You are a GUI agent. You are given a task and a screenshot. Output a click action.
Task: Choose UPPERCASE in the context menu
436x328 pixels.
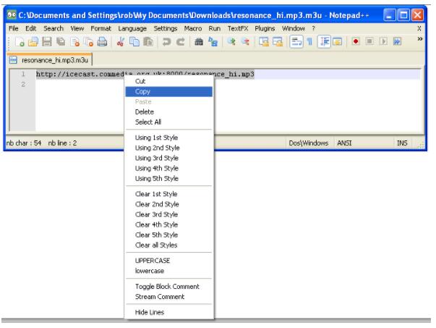tap(151, 260)
